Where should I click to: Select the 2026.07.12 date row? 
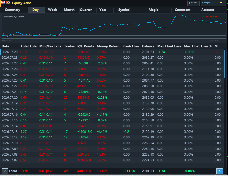(112, 137)
